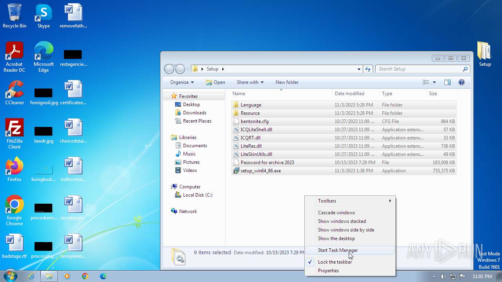The image size is (502, 282).
Task: Expand the address bar history dropdown
Action: click(359, 69)
